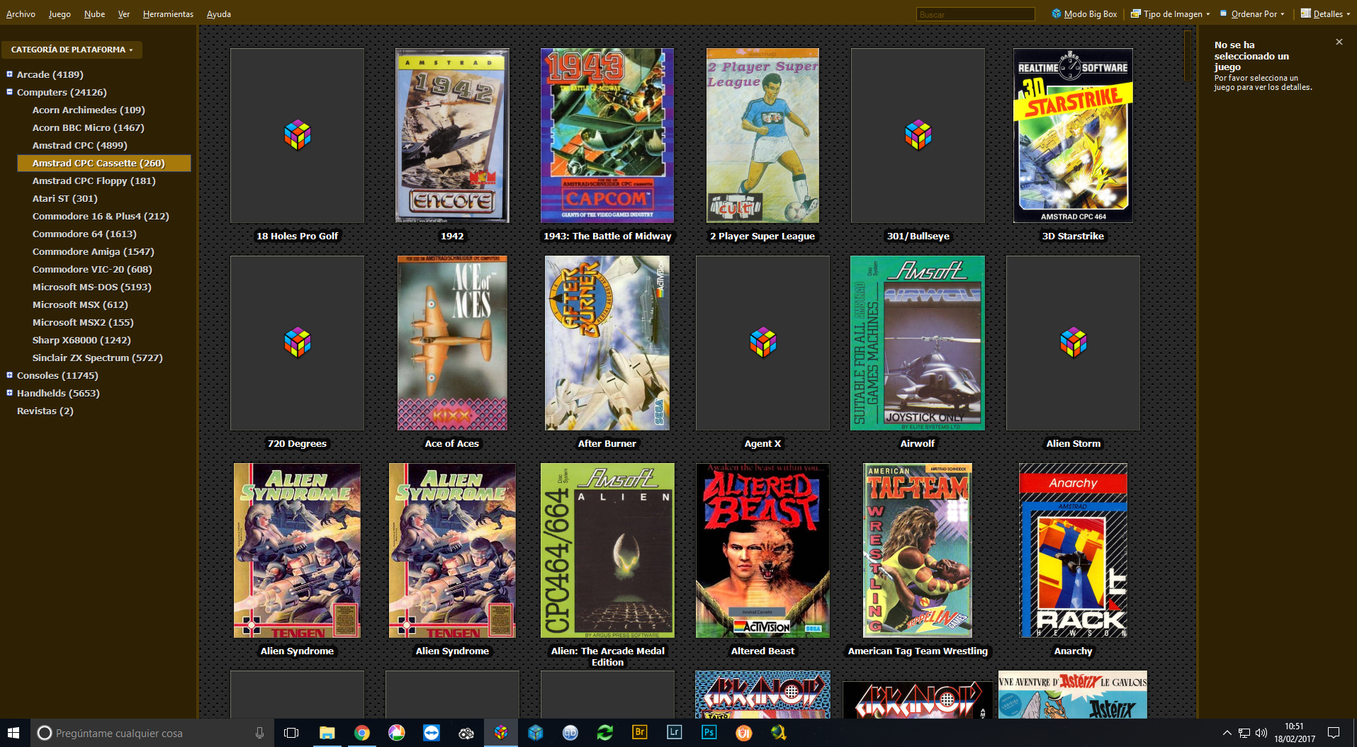Select the Altered Beast cover
Image resolution: width=1357 pixels, height=747 pixels.
pyautogui.click(x=762, y=550)
